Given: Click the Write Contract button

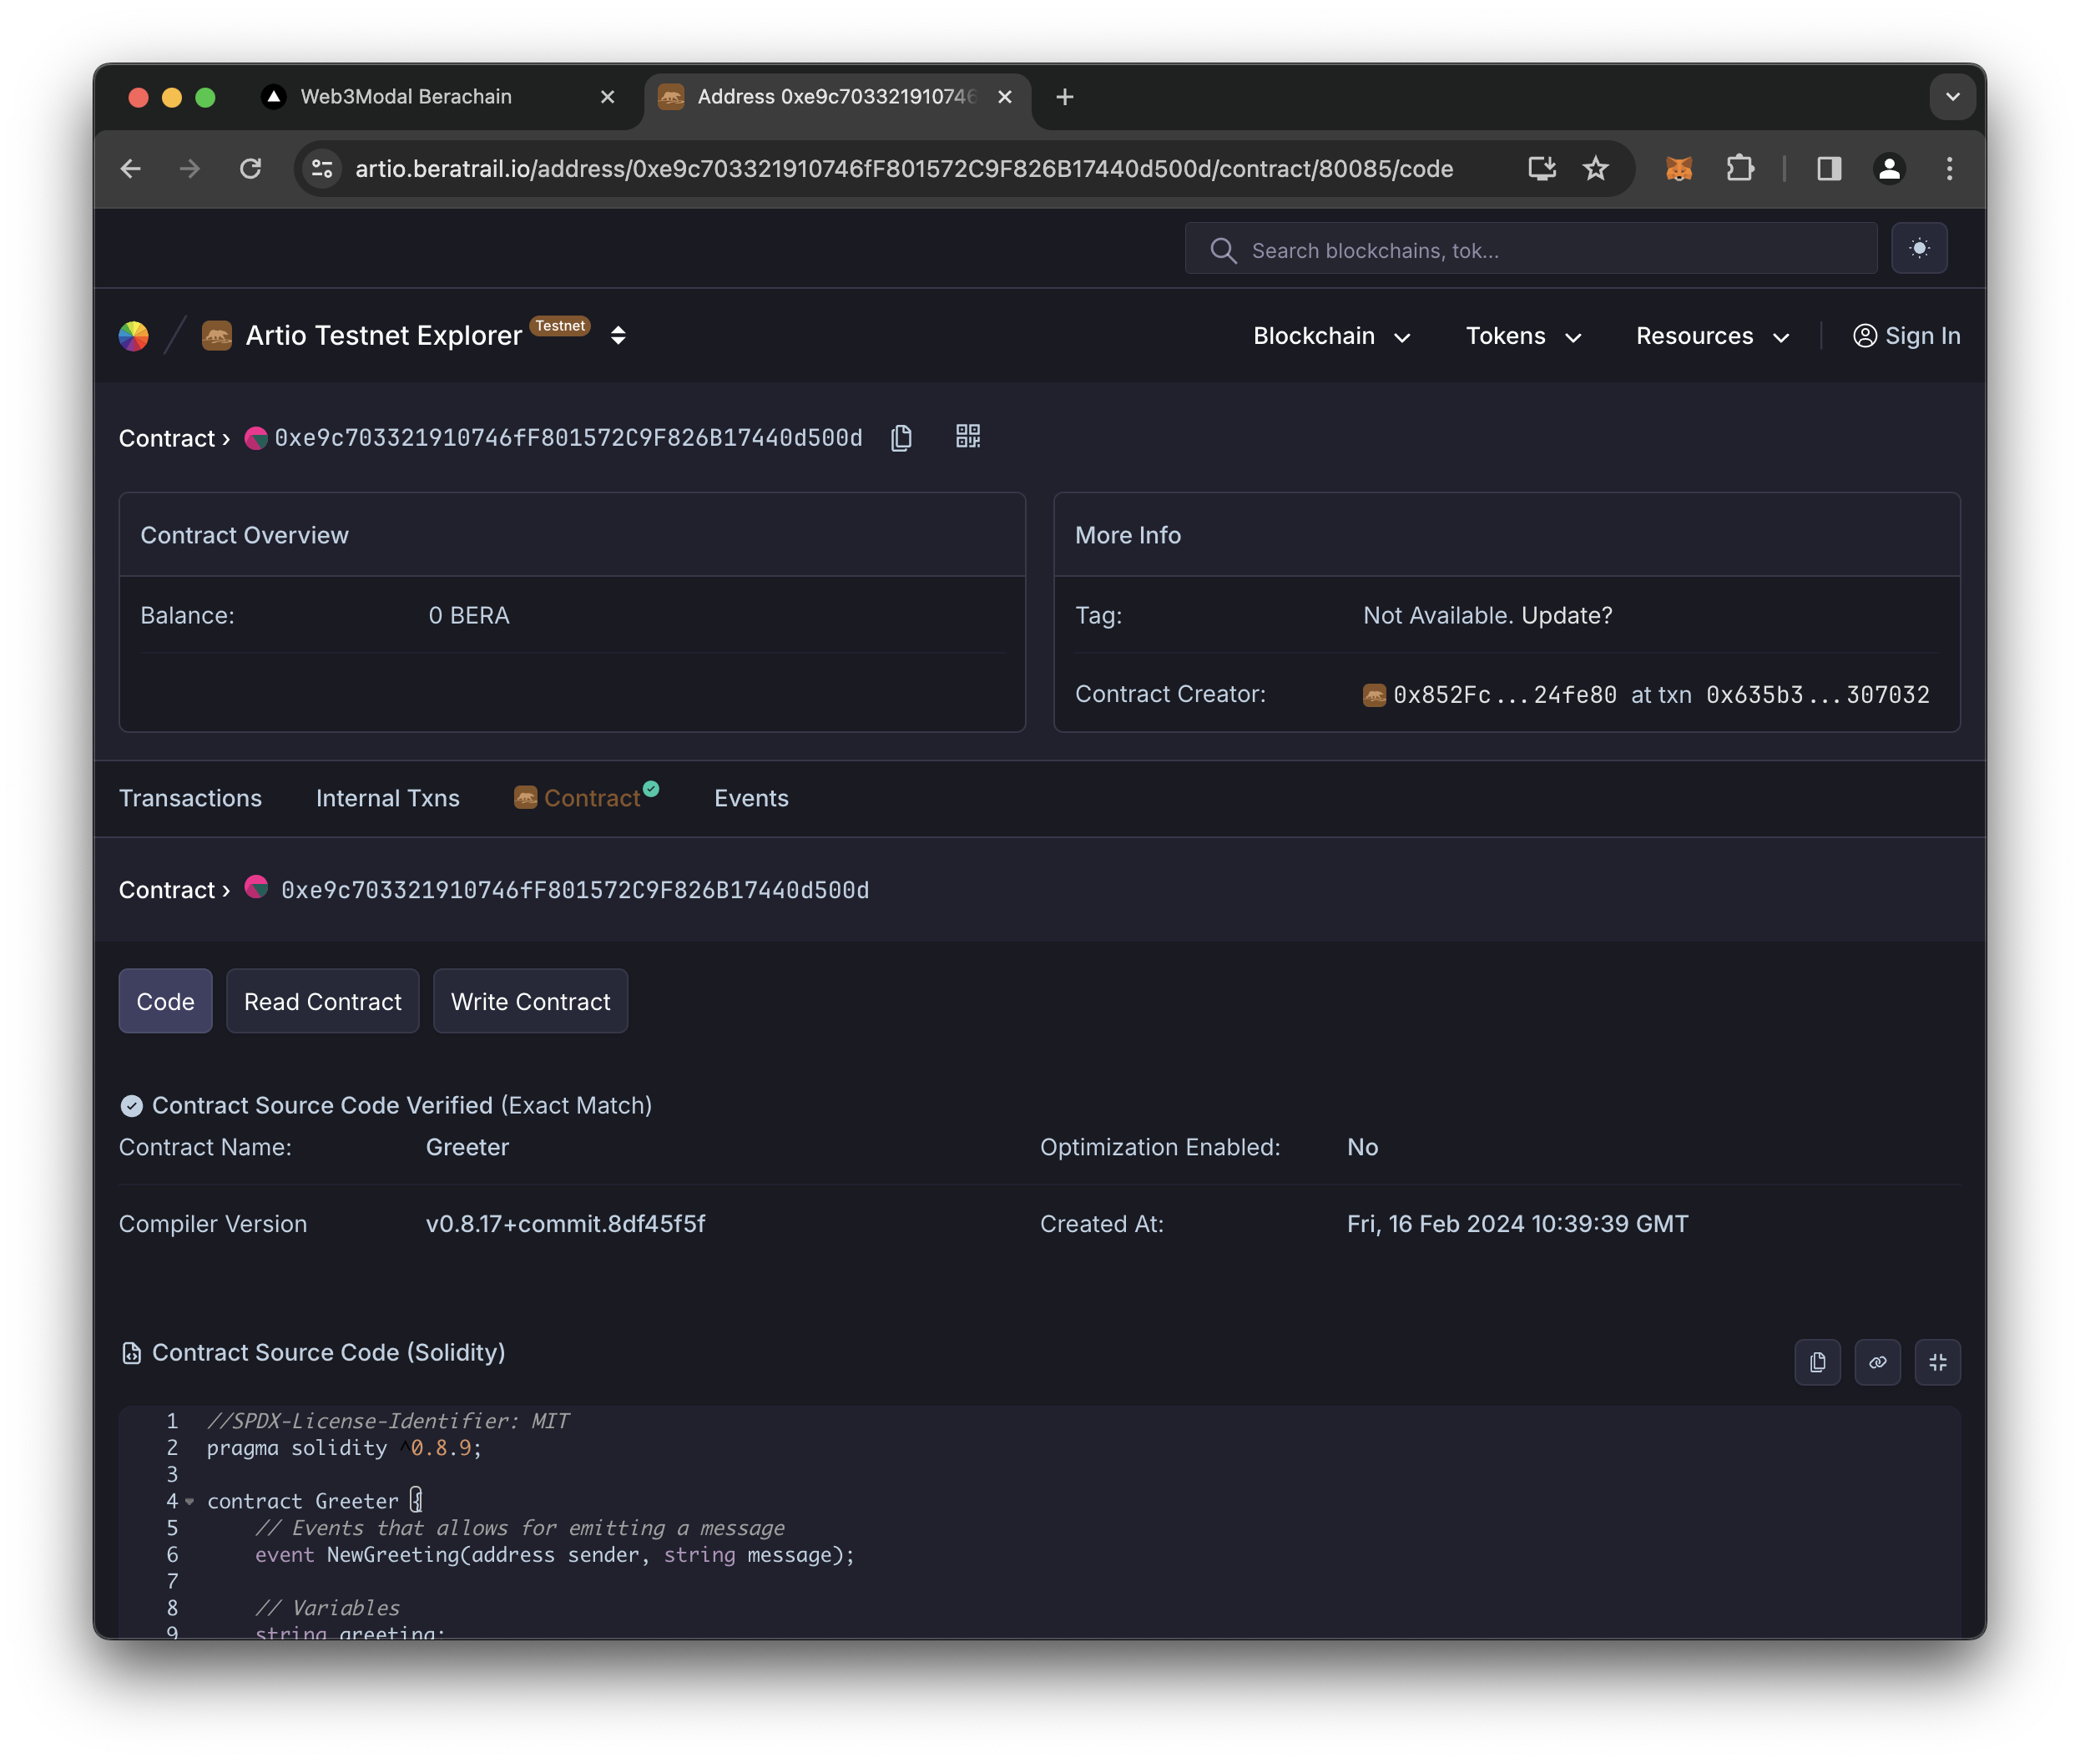Looking at the screenshot, I should pos(530,1000).
